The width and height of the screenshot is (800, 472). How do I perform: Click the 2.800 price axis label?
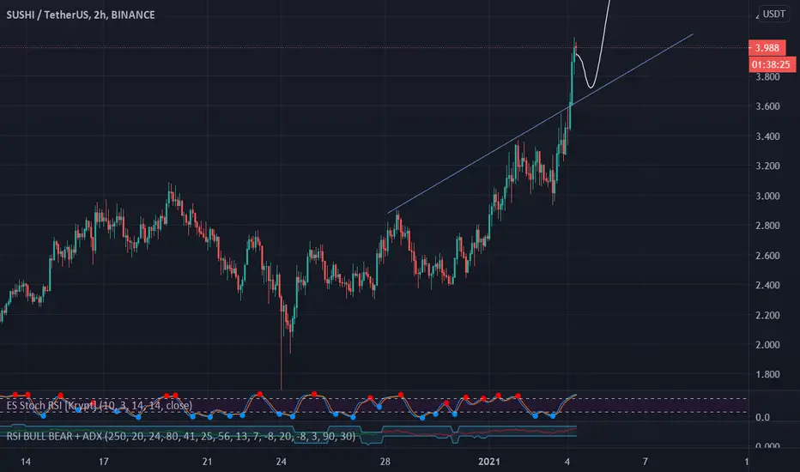coord(767,226)
